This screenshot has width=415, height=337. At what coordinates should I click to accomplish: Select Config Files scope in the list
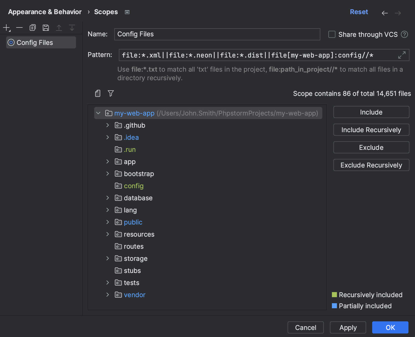(41, 42)
